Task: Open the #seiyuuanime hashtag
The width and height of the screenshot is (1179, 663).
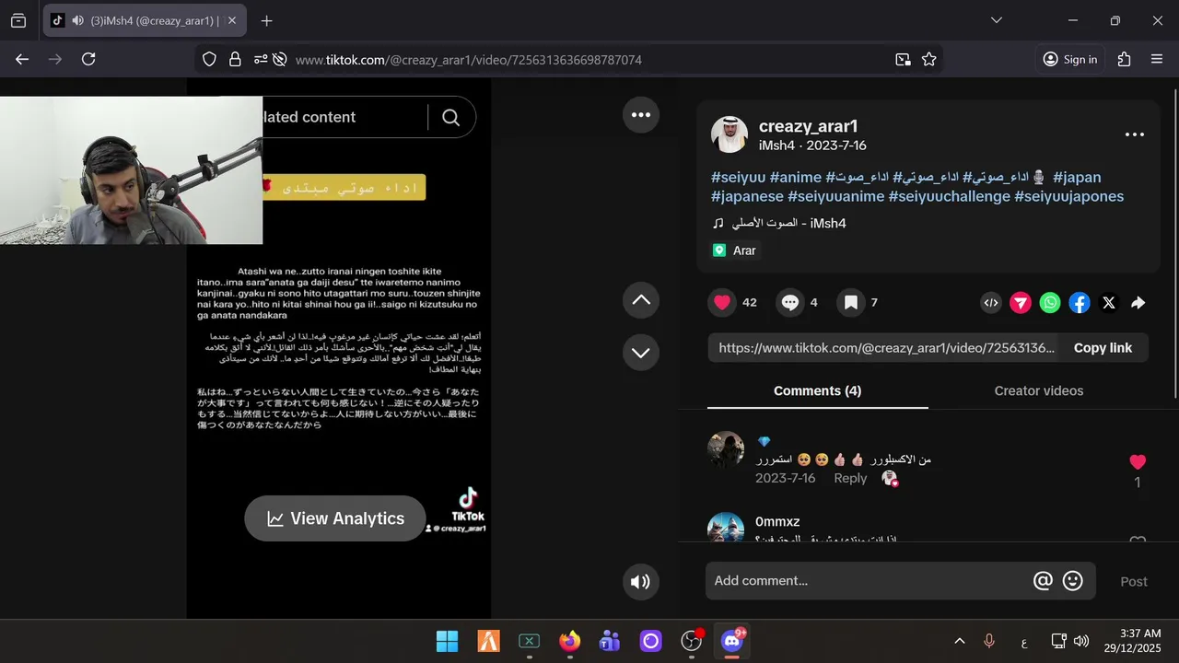Action: (836, 196)
